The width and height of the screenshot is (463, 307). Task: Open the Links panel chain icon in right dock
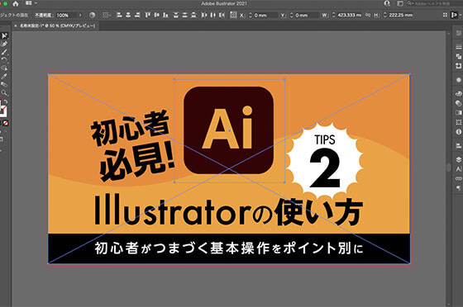pyautogui.click(x=459, y=178)
